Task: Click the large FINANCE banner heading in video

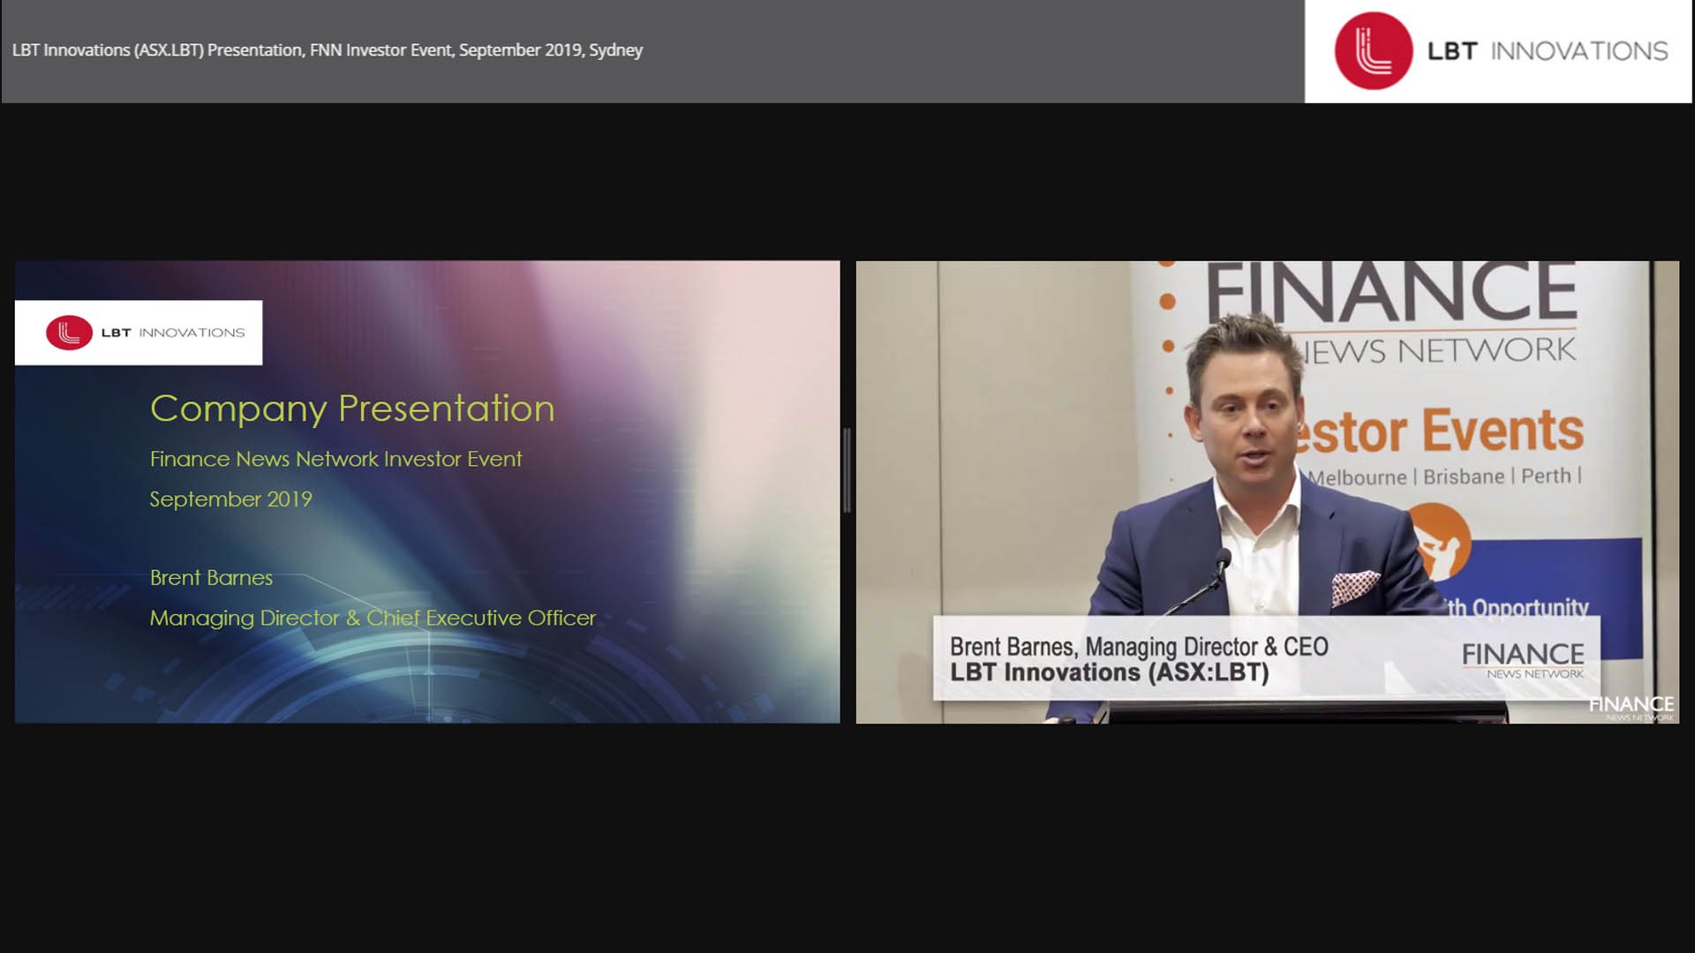Action: tap(1392, 293)
